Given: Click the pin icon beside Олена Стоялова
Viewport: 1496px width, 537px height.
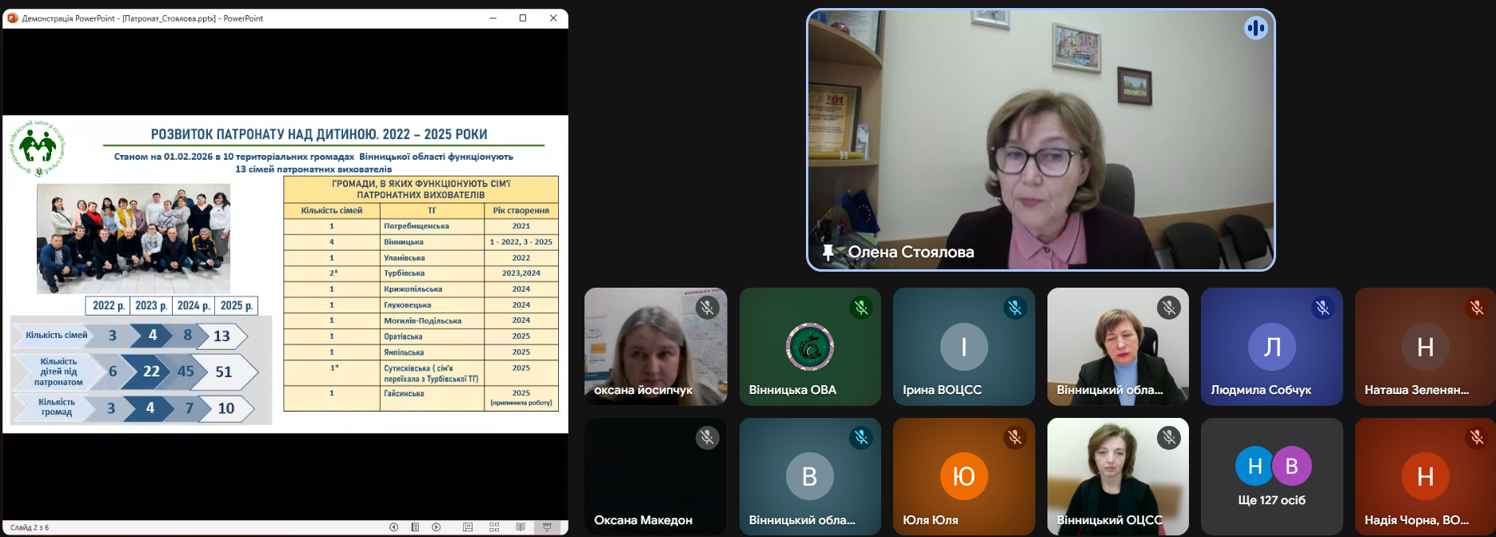Looking at the screenshot, I should [x=828, y=253].
